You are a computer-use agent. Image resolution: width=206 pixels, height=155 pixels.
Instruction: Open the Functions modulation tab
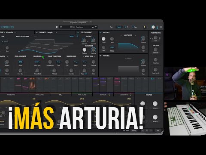[82, 95]
